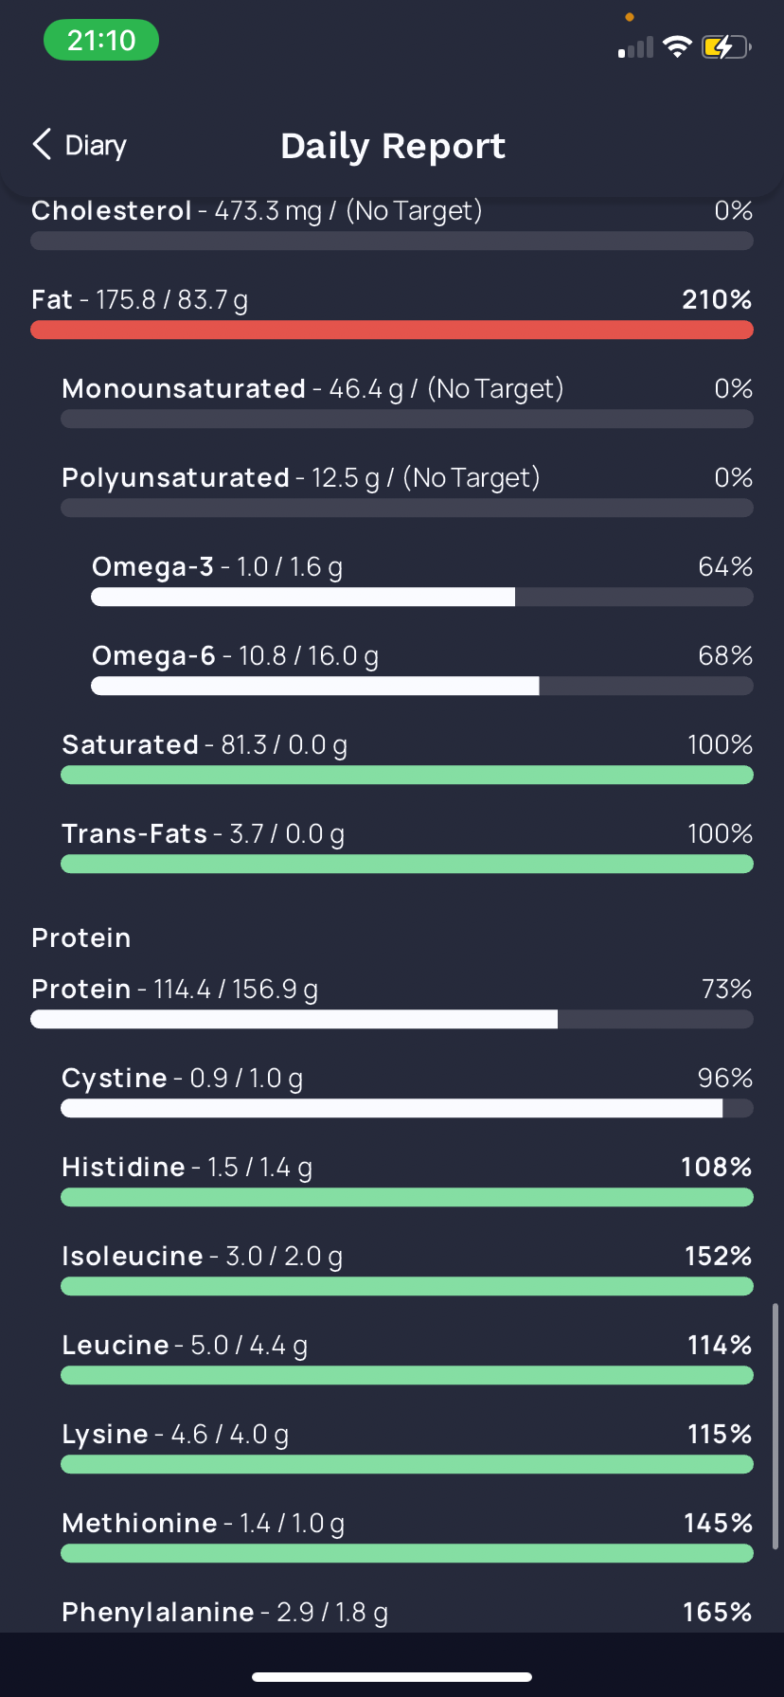
Task: Tap the red Fat progress bar
Action: click(x=392, y=330)
